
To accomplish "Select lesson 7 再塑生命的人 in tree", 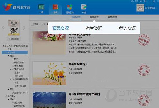I will pyautogui.click(x=19, y=106).
